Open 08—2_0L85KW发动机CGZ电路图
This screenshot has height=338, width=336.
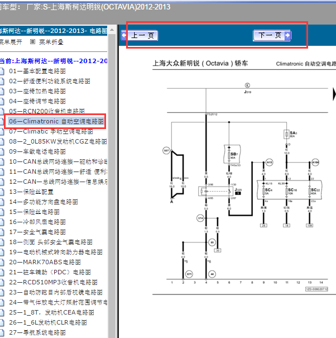coord(58,141)
